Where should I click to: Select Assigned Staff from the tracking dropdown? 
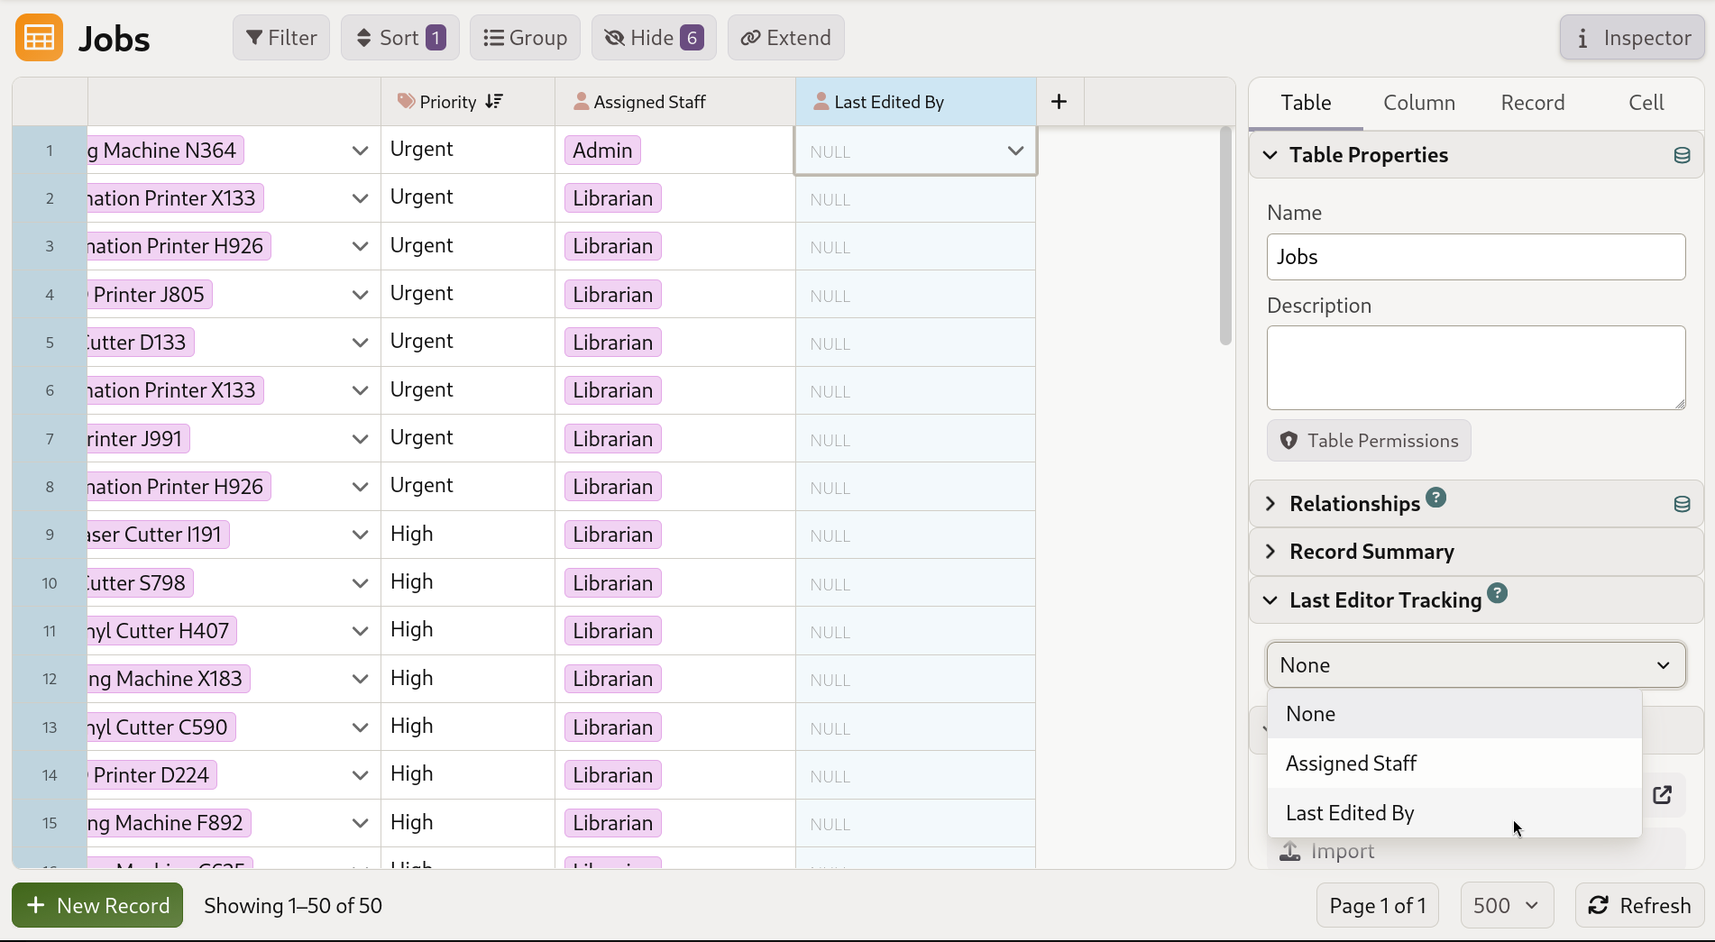(1350, 763)
